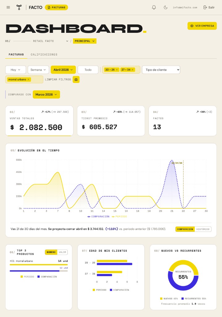Toggle Periodo series in chart legend
The height and width of the screenshot is (317, 222).
[119, 216]
